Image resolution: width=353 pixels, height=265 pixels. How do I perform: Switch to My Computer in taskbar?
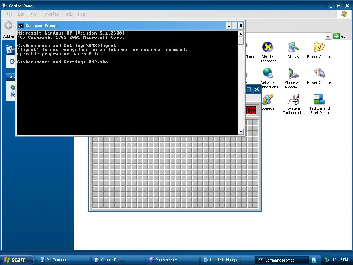click(63, 260)
